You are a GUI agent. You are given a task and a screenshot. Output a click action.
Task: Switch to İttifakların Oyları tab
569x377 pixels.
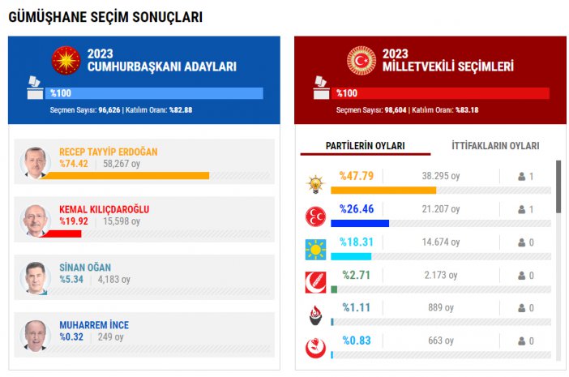tap(495, 146)
